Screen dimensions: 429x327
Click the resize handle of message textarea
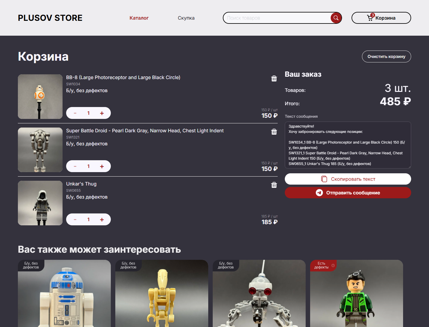pos(409,167)
